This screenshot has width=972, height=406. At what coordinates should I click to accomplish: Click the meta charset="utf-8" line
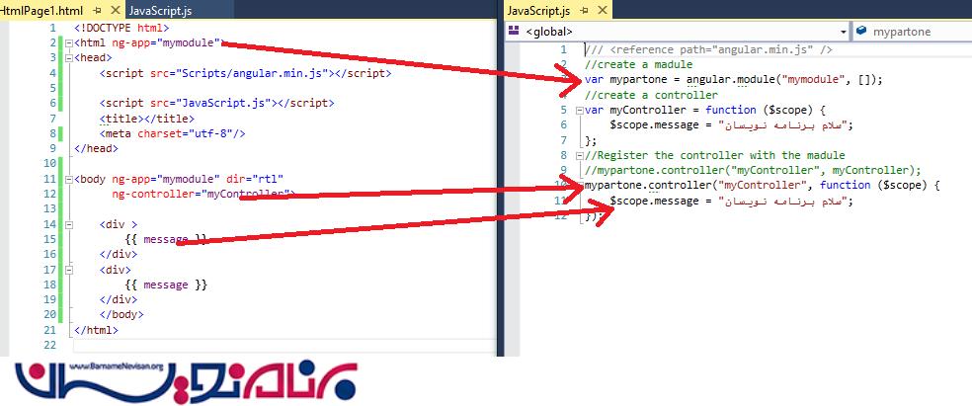[172, 133]
